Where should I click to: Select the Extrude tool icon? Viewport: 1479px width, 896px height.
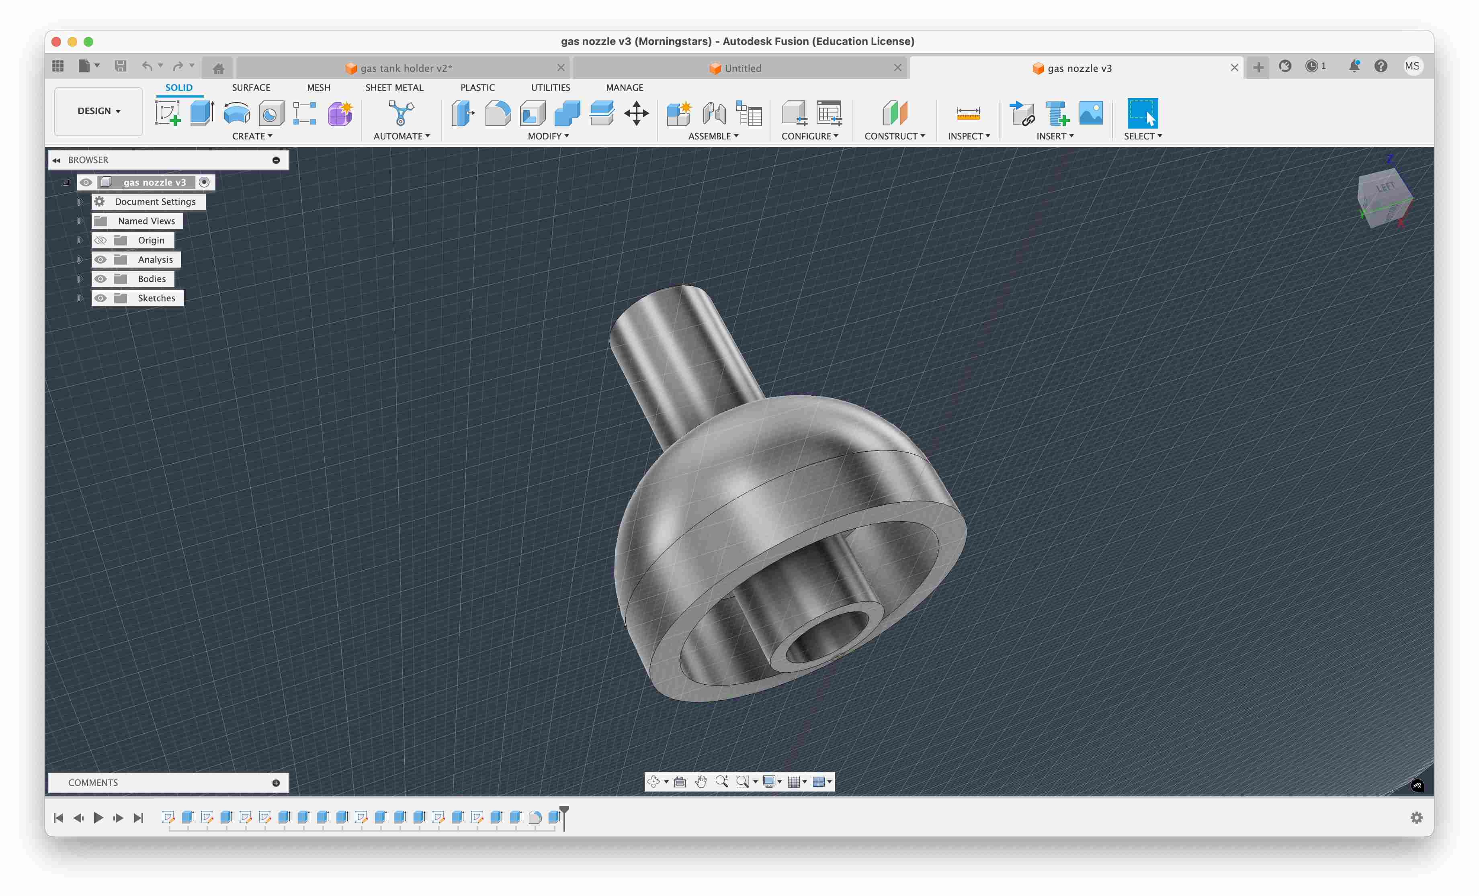202,113
